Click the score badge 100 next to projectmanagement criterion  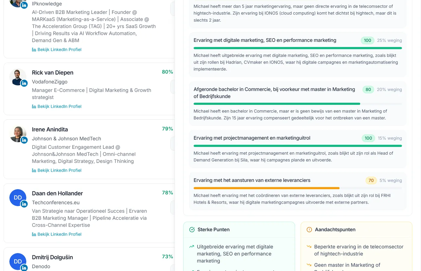point(368,138)
